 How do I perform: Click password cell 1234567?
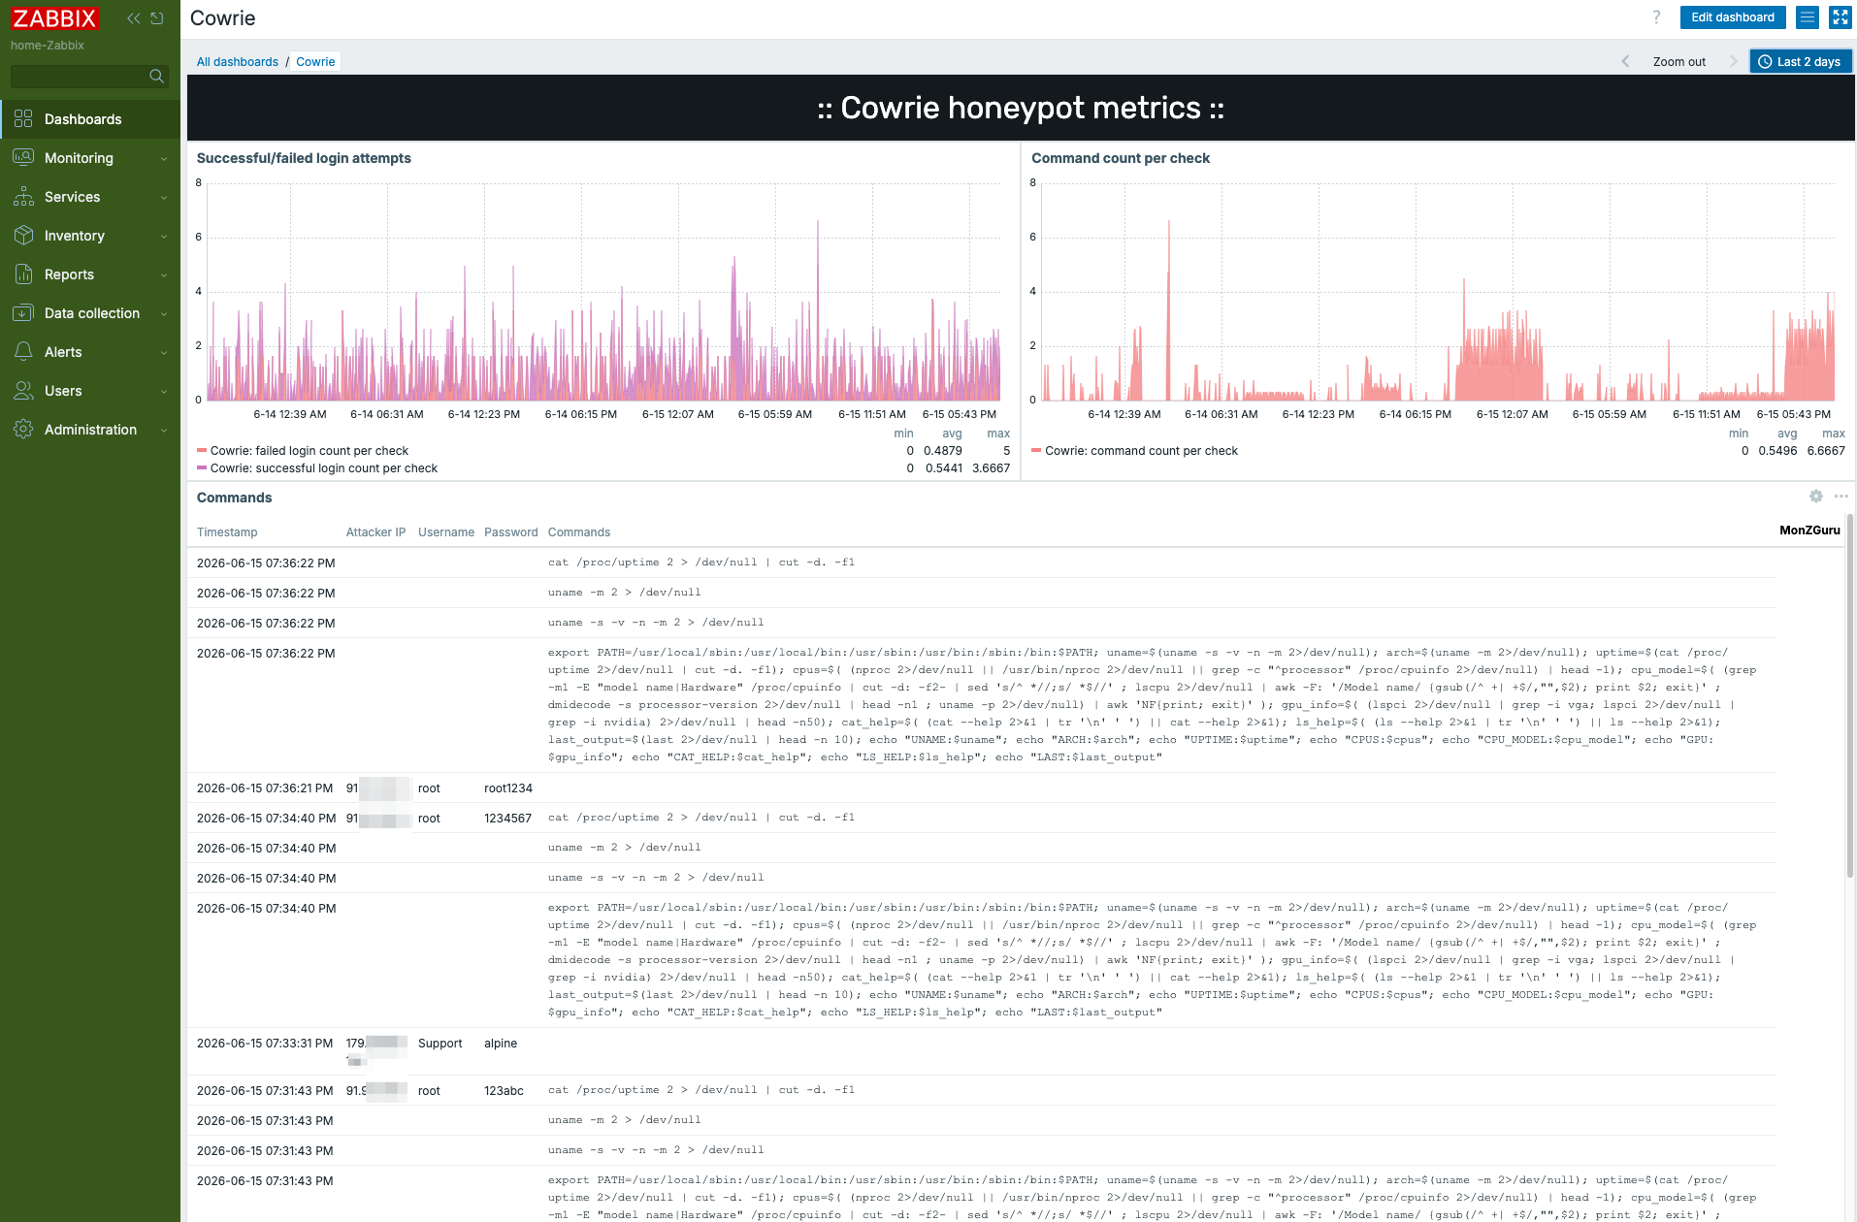click(508, 819)
